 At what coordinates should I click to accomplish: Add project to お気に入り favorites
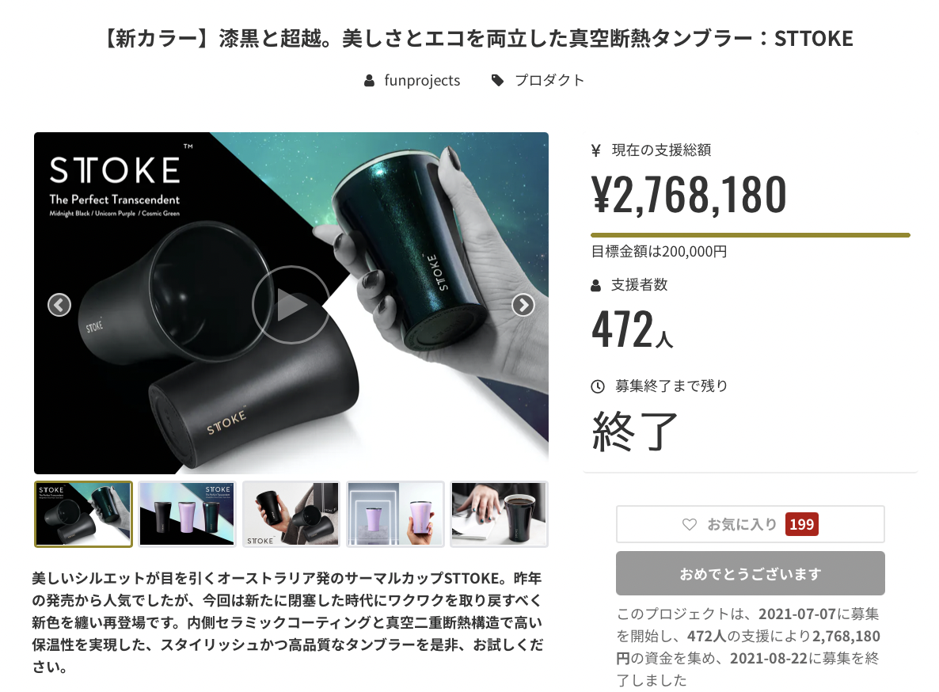click(751, 524)
